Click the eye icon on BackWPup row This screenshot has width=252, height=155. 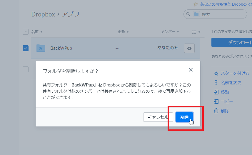(x=189, y=49)
